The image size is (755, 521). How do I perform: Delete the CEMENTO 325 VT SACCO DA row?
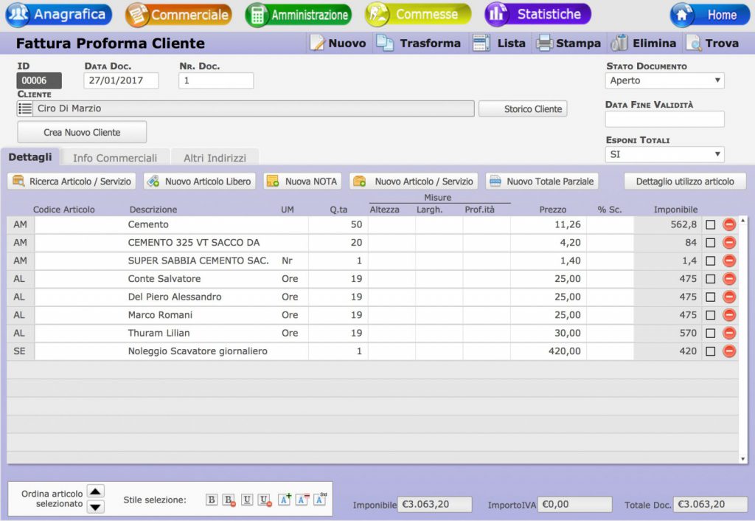click(x=729, y=243)
